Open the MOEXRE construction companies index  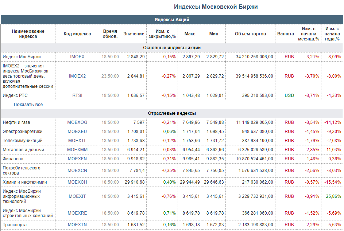pos(77,213)
